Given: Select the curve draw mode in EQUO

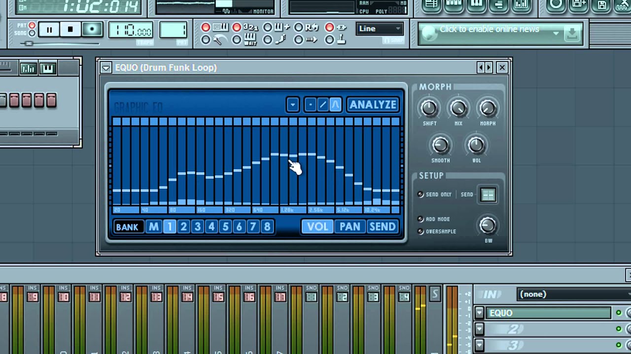Looking at the screenshot, I should click(335, 105).
